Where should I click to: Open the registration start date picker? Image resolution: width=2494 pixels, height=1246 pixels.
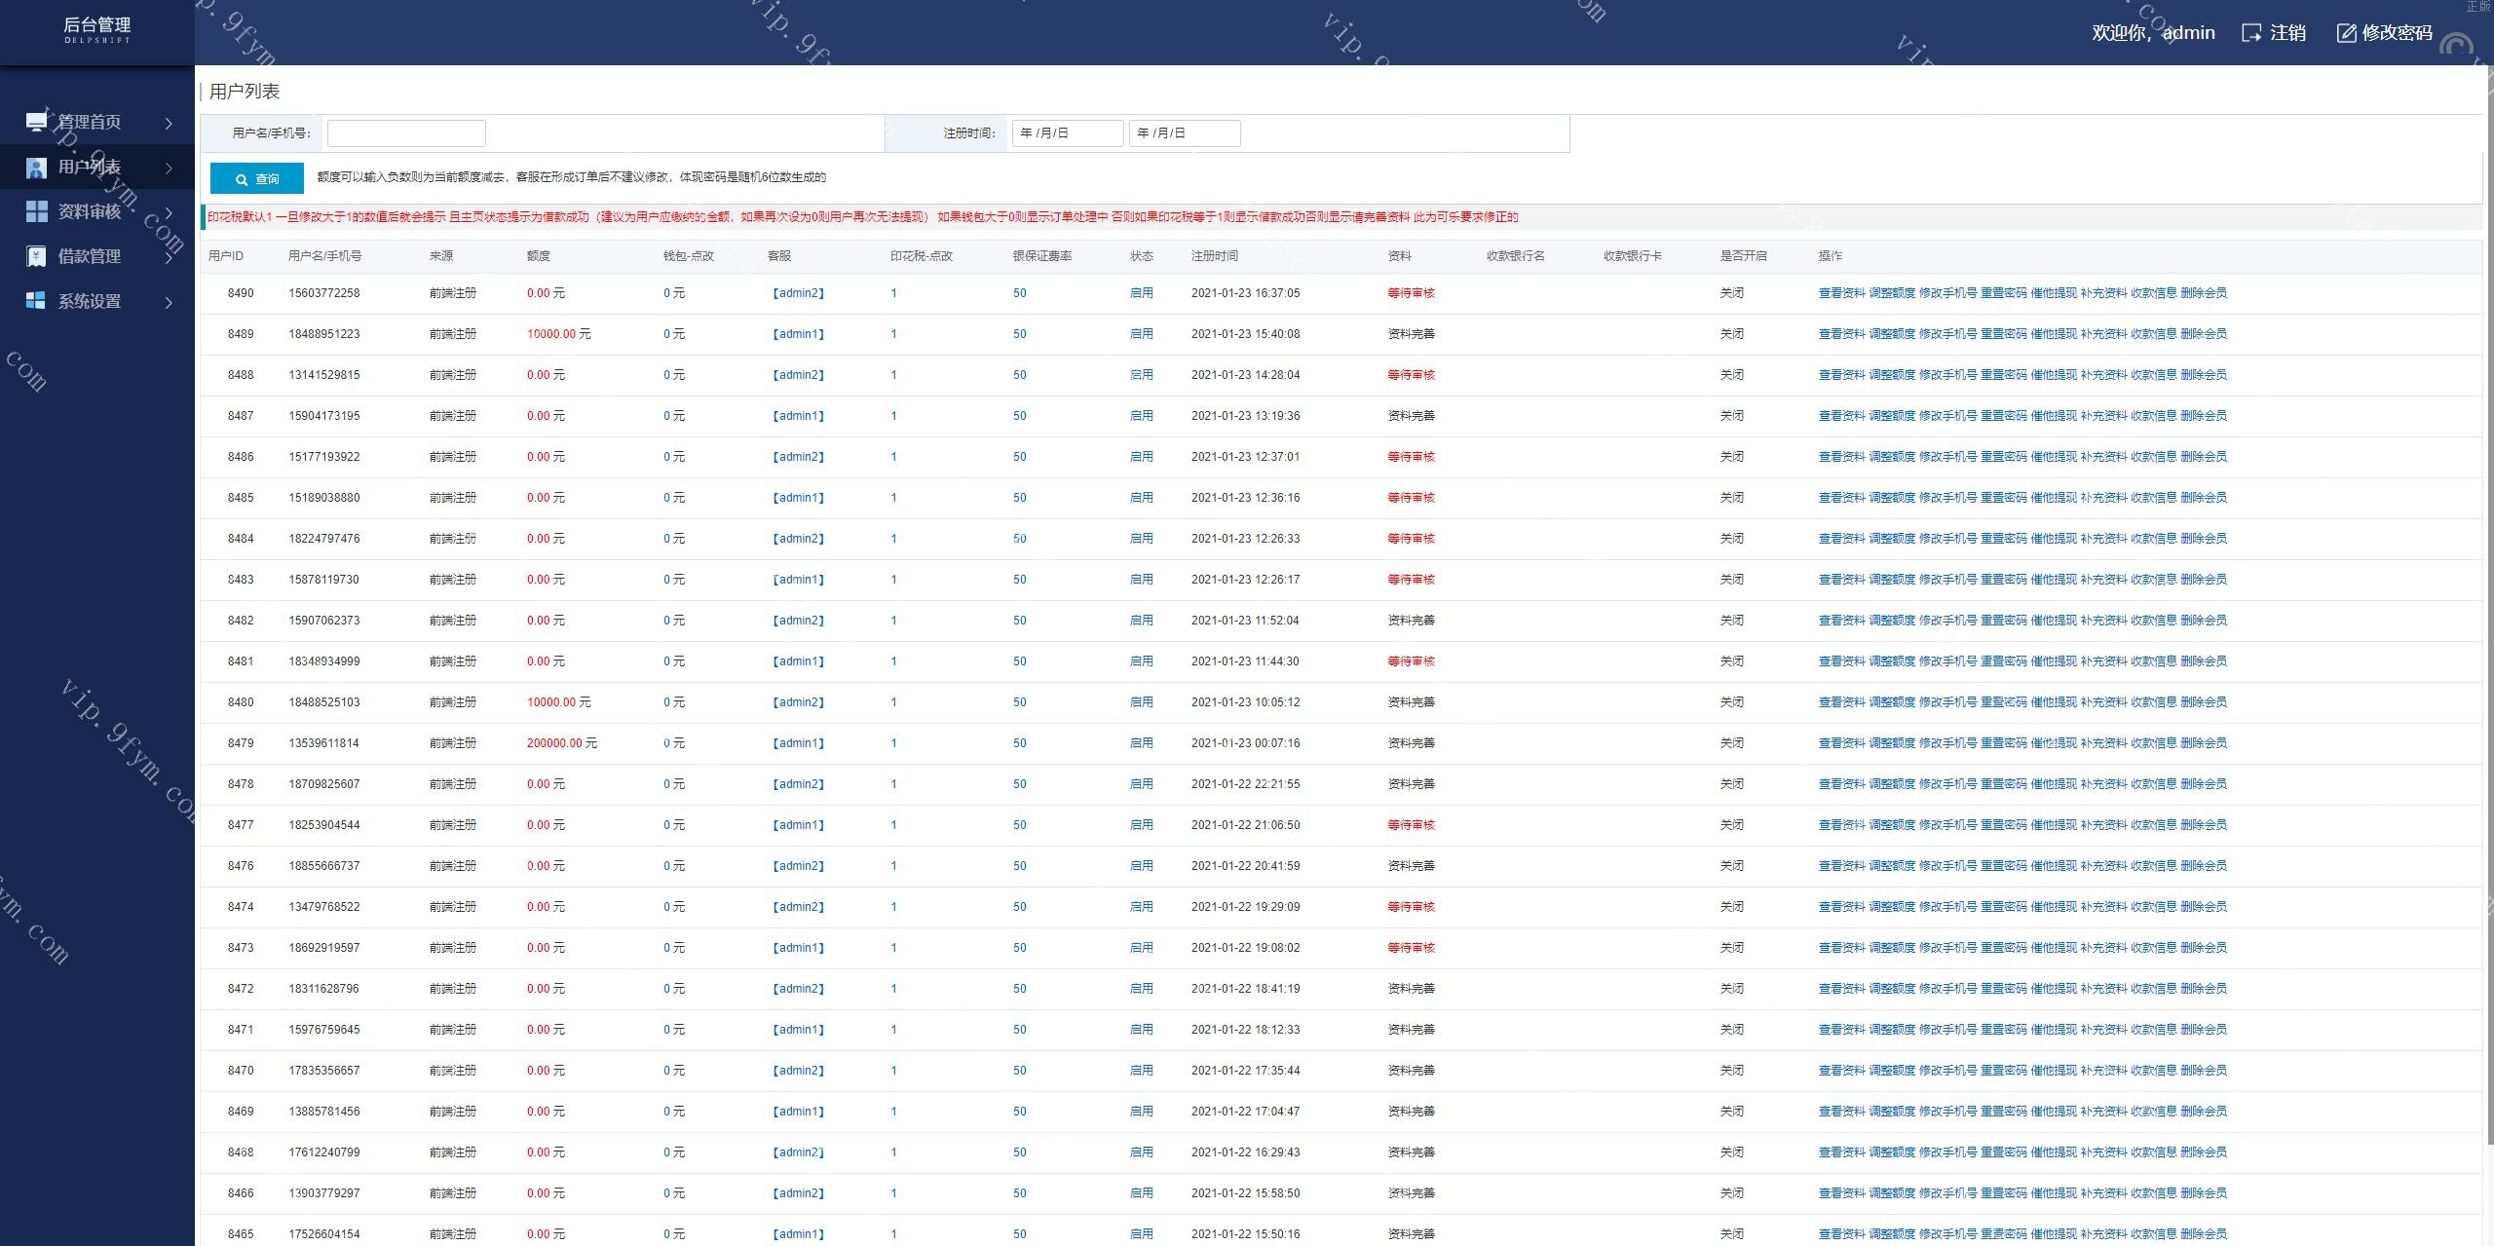tap(1067, 133)
